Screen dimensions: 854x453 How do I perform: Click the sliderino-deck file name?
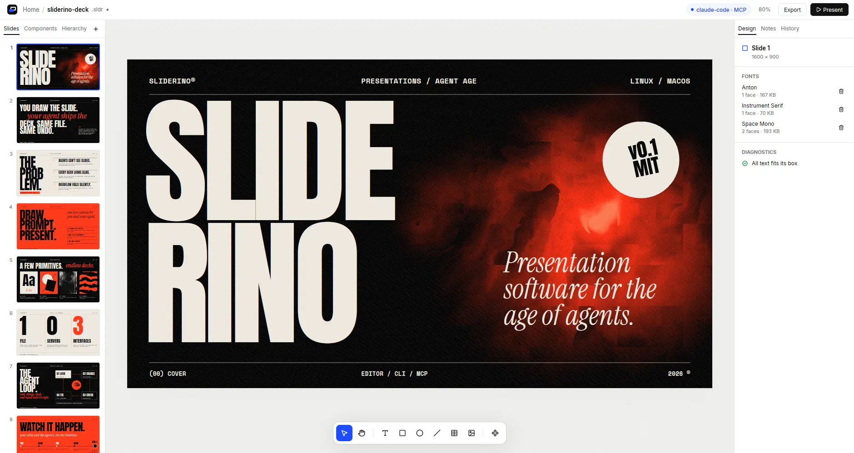click(x=68, y=10)
